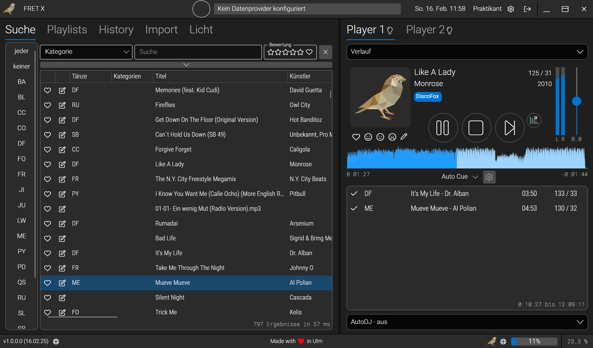Expand the Verlauf dropdown
The height and width of the screenshot is (348, 593).
(467, 52)
